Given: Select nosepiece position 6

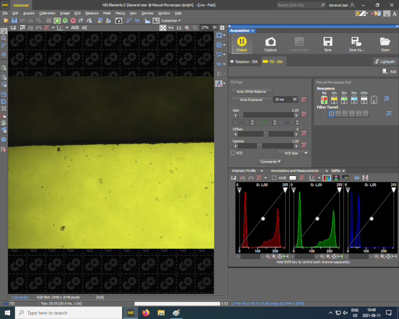Looking at the screenshot, I should coord(374,100).
